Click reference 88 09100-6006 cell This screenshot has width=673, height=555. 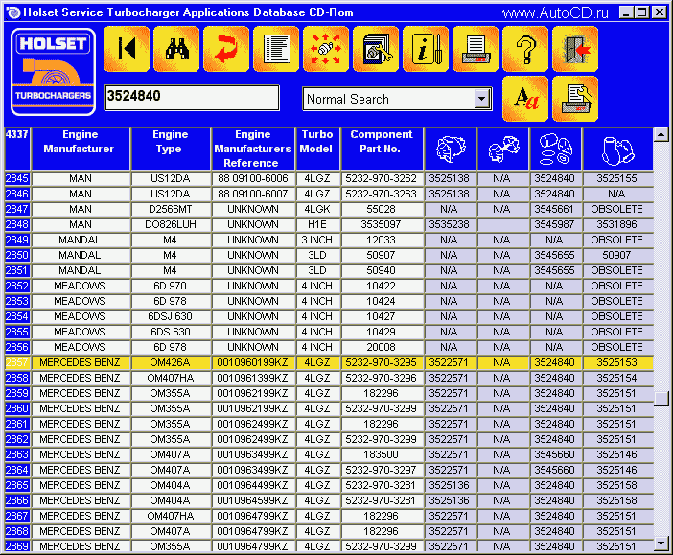click(253, 178)
